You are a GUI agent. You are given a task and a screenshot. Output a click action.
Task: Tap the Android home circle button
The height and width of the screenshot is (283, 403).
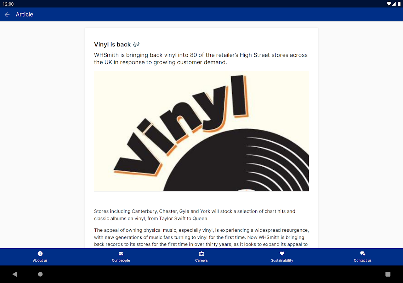coord(40,274)
